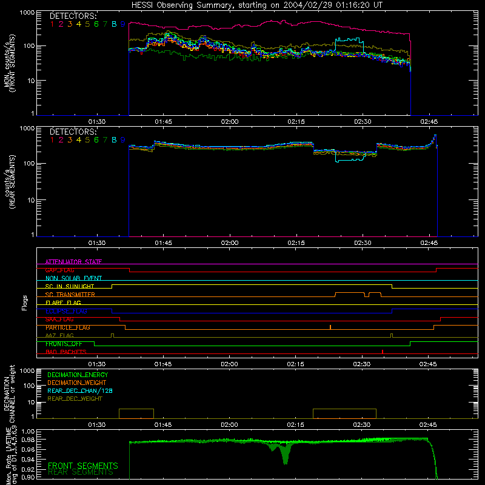
Task: Pick detector 6 in rear segments legend
Action: [x=96, y=140]
